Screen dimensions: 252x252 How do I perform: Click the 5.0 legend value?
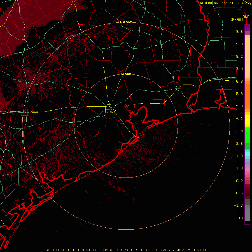239,106
